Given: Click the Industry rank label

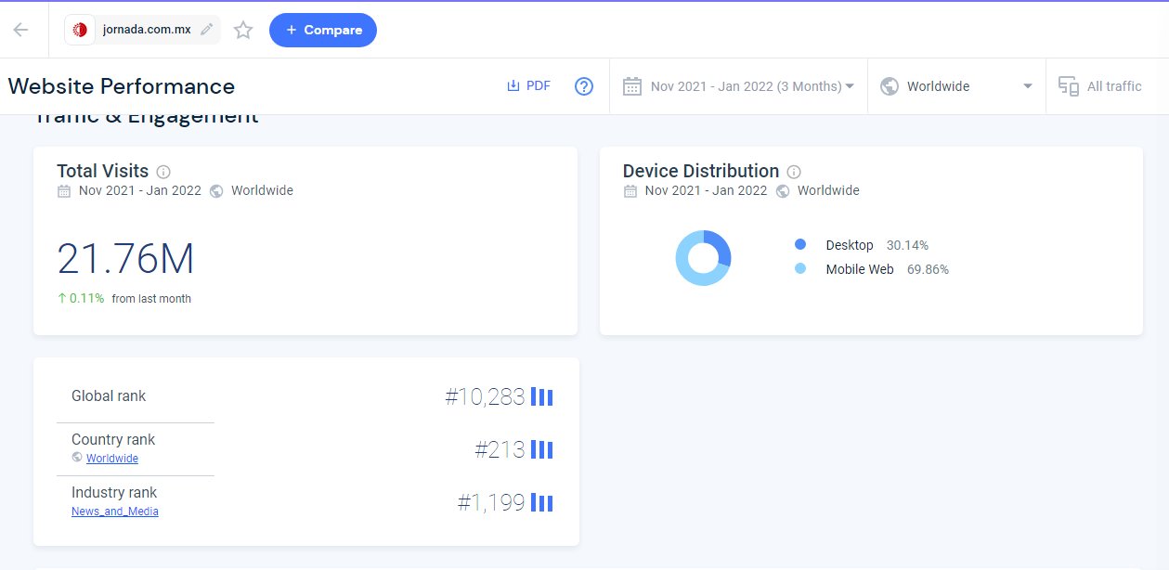Looking at the screenshot, I should (114, 493).
